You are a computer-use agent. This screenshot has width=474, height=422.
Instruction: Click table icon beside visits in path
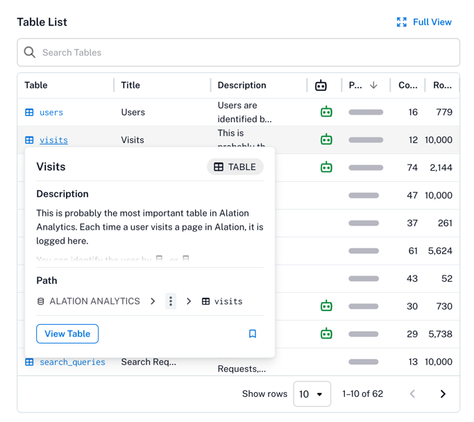tap(205, 301)
